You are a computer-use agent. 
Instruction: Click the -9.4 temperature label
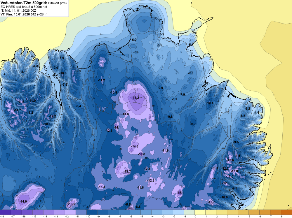coord(78,106)
